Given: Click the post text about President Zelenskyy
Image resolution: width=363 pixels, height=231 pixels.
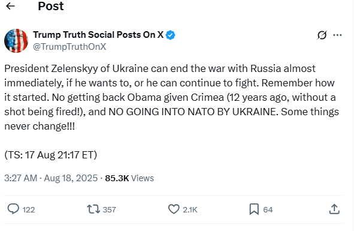Looking at the screenshot, I should (x=171, y=97).
